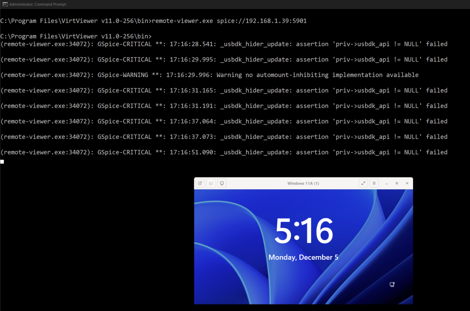The width and height of the screenshot is (470, 311).
Task: Click the log line timestamped 17:16:31.165
Action: pyautogui.click(x=224, y=91)
